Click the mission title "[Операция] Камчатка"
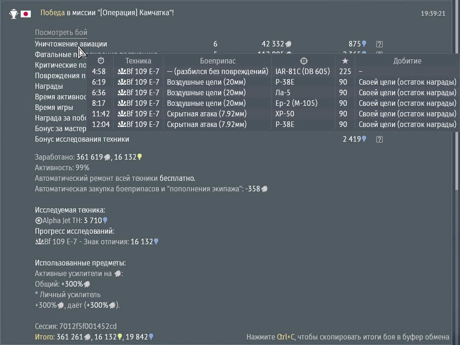Screen dimensions: 460x345 click(135, 12)
